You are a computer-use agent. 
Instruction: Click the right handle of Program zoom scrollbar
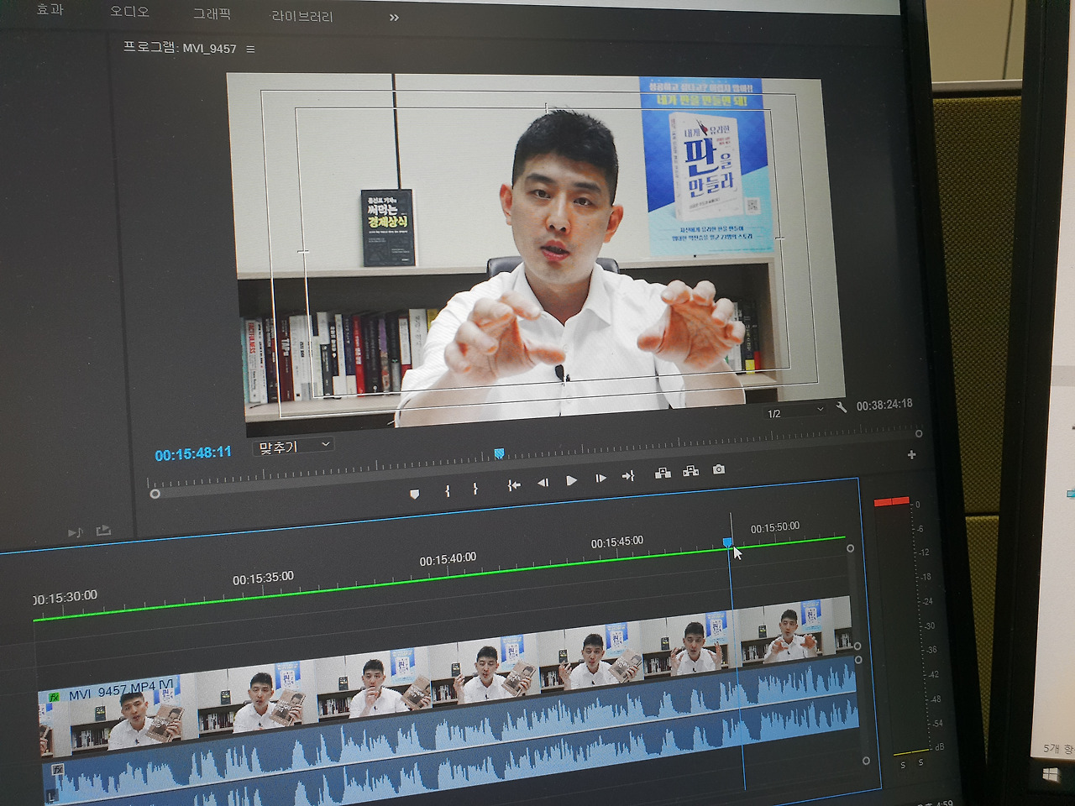point(919,434)
